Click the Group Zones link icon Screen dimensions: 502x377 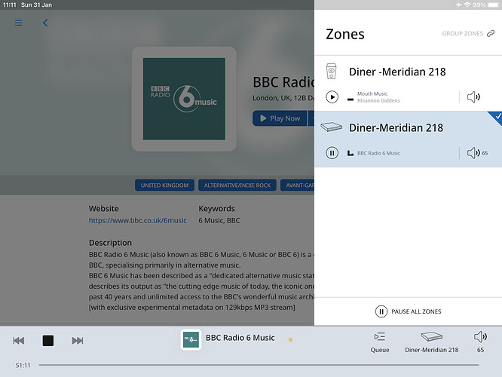click(x=491, y=34)
